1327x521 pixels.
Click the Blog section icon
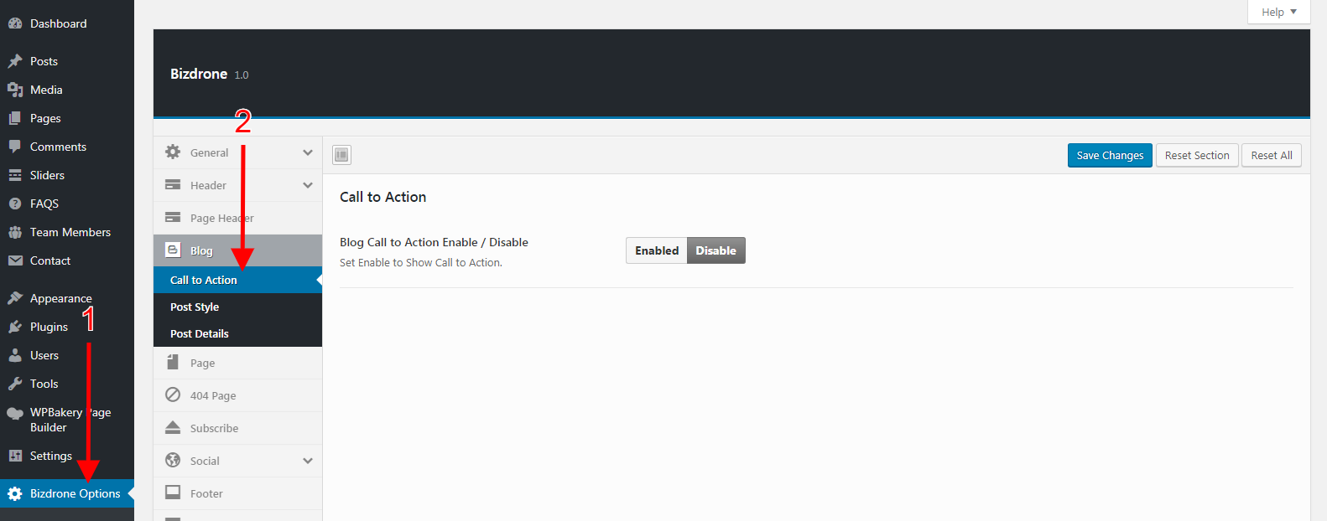click(173, 250)
